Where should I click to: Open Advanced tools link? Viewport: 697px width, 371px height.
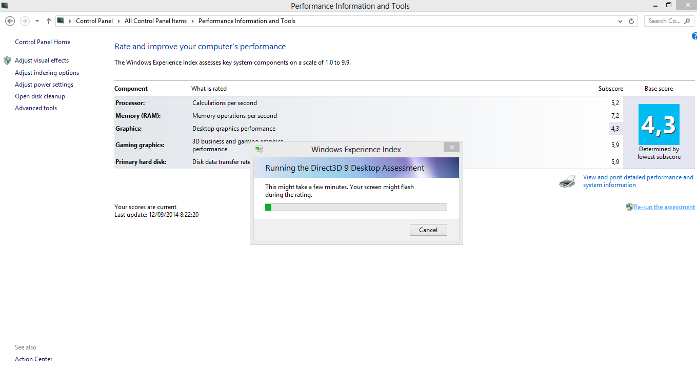(36, 108)
